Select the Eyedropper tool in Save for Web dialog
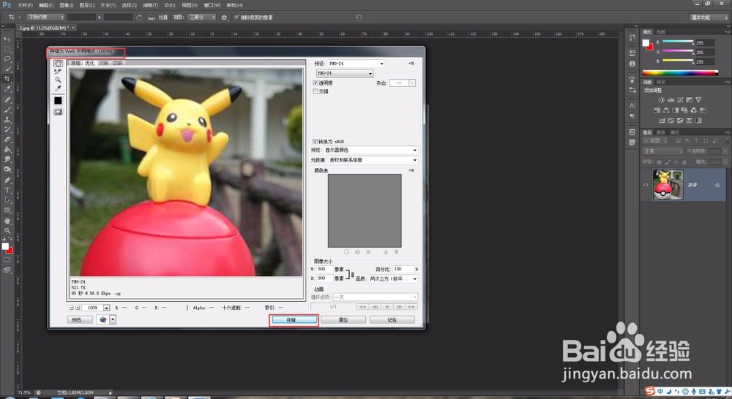732x399 pixels. (58, 88)
